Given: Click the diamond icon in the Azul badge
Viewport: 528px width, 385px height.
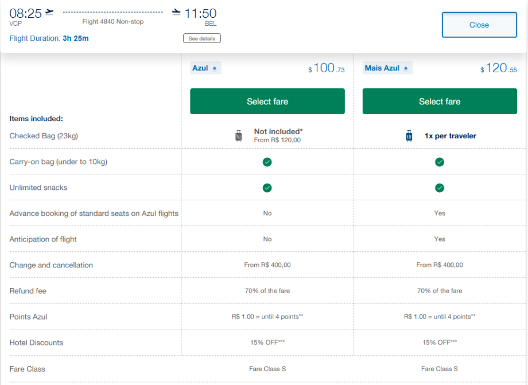Looking at the screenshot, I should point(215,68).
